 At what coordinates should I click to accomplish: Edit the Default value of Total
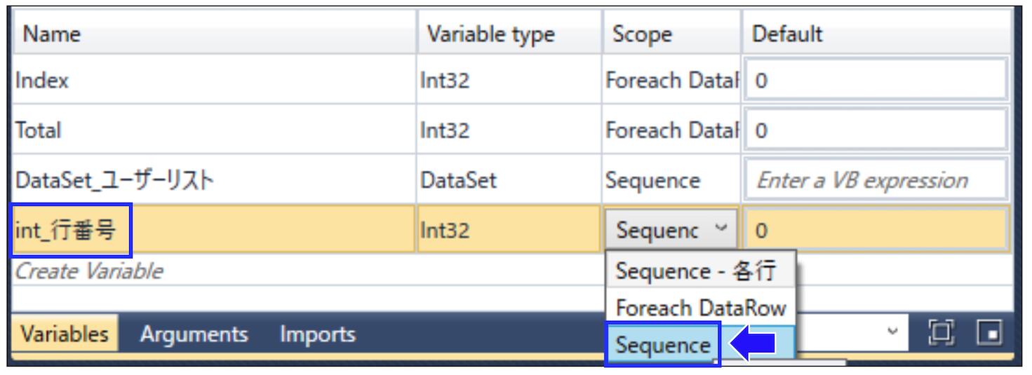point(876,130)
